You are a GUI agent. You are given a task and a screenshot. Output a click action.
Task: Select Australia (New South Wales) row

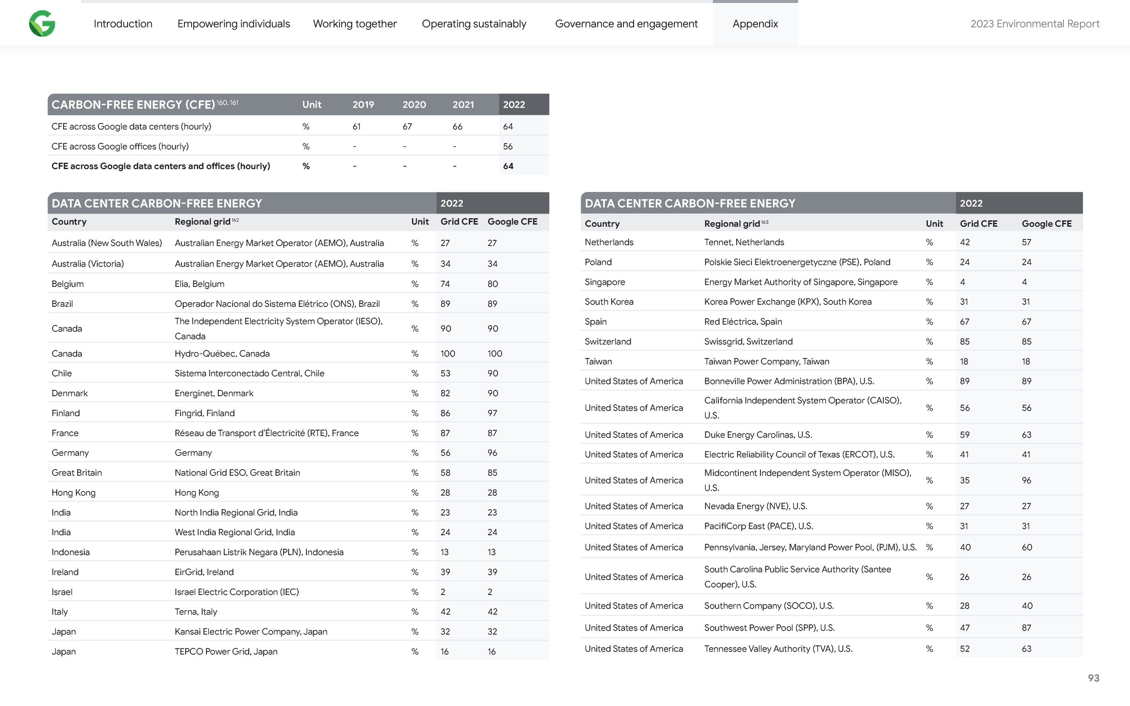(298, 243)
